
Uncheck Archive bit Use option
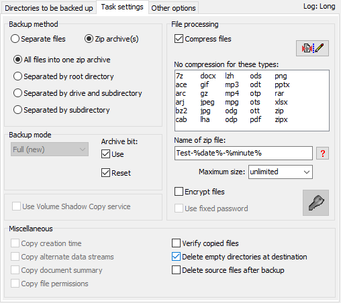coord(105,154)
